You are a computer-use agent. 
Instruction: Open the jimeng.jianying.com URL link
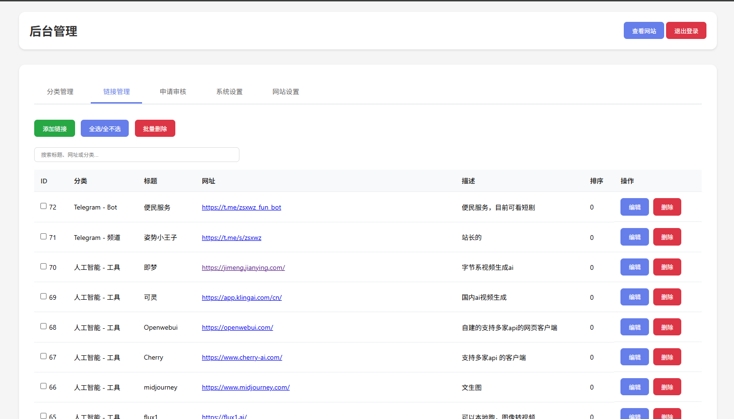[243, 267]
